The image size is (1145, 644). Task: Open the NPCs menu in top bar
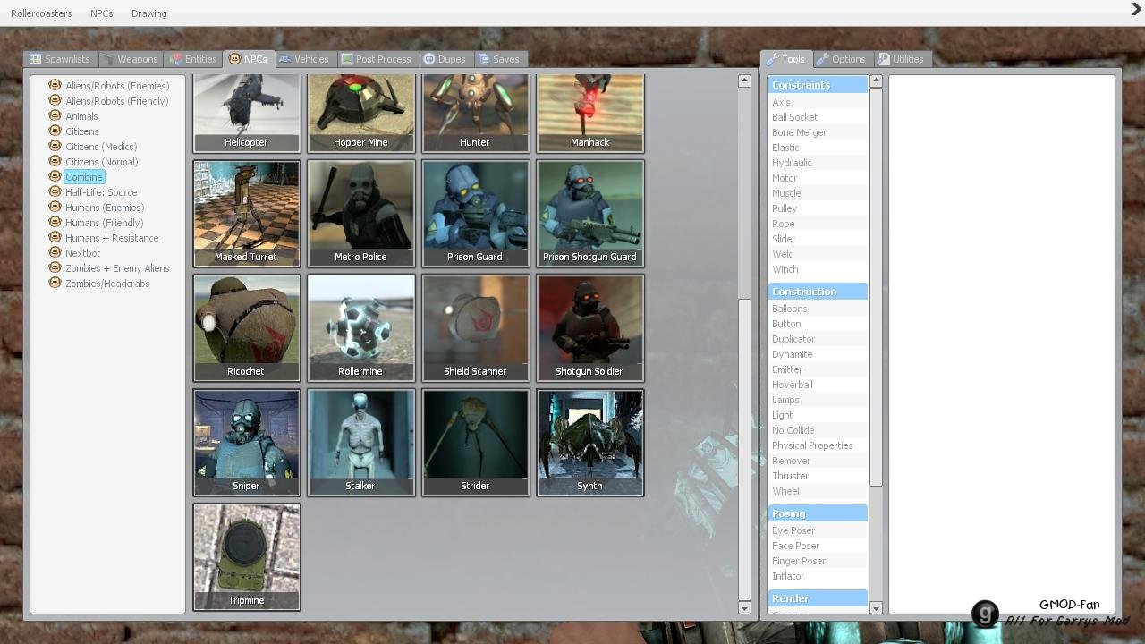[x=102, y=13]
